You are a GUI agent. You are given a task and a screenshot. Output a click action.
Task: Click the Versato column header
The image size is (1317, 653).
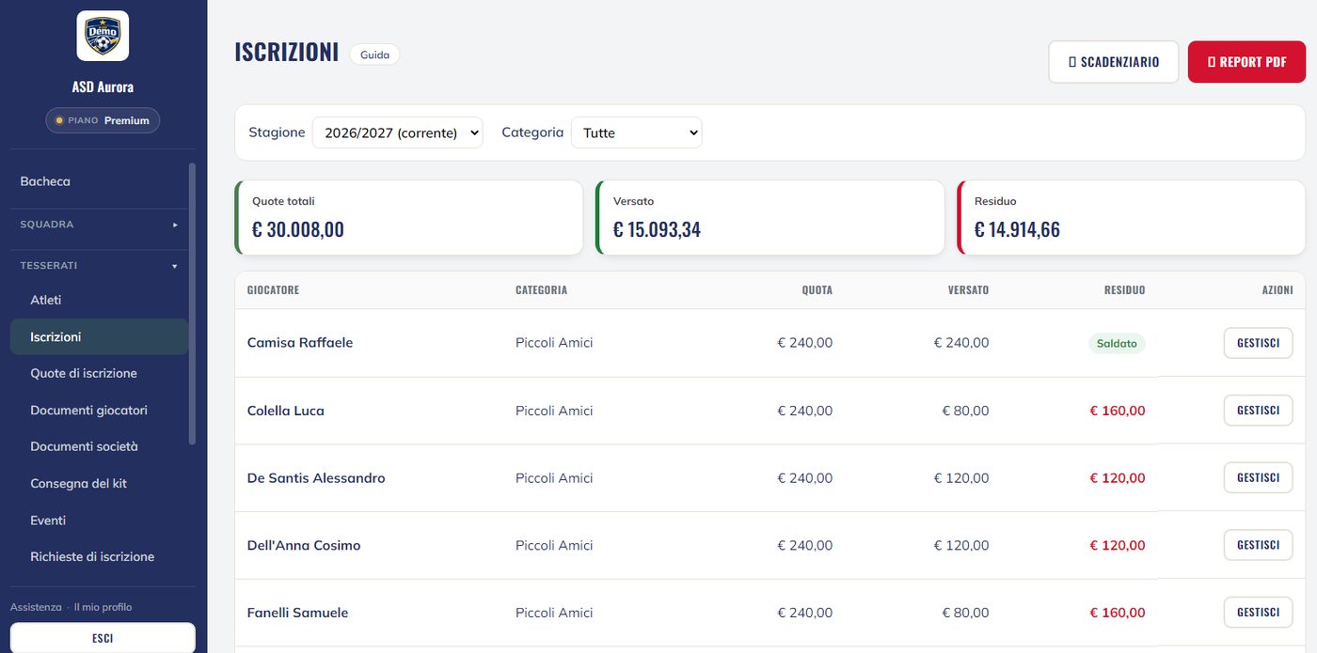pos(968,290)
